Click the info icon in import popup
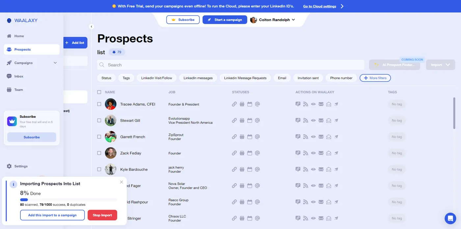 click(x=14, y=185)
